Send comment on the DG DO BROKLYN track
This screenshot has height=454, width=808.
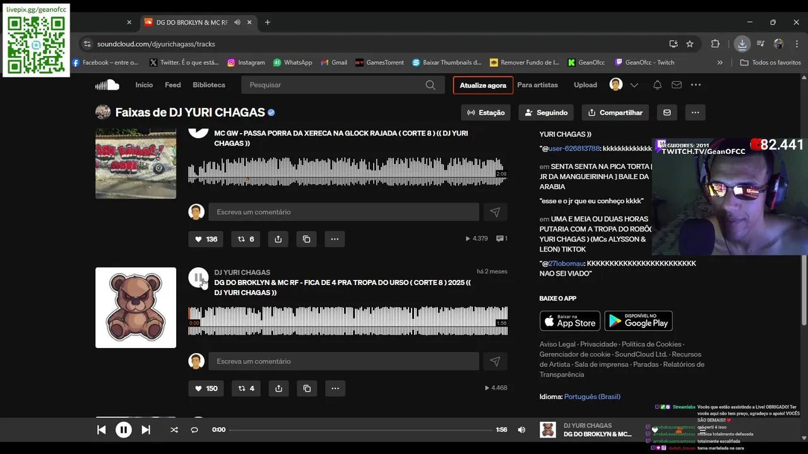[495, 361]
